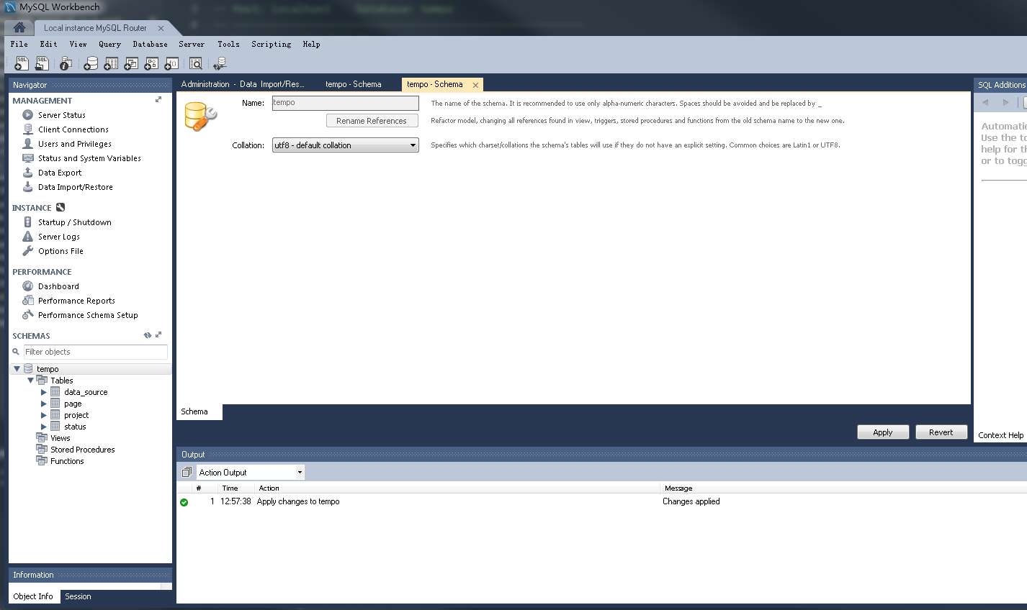Viewport: 1027px width, 610px height.
Task: Create new schema toolbar icon
Action: pos(91,64)
